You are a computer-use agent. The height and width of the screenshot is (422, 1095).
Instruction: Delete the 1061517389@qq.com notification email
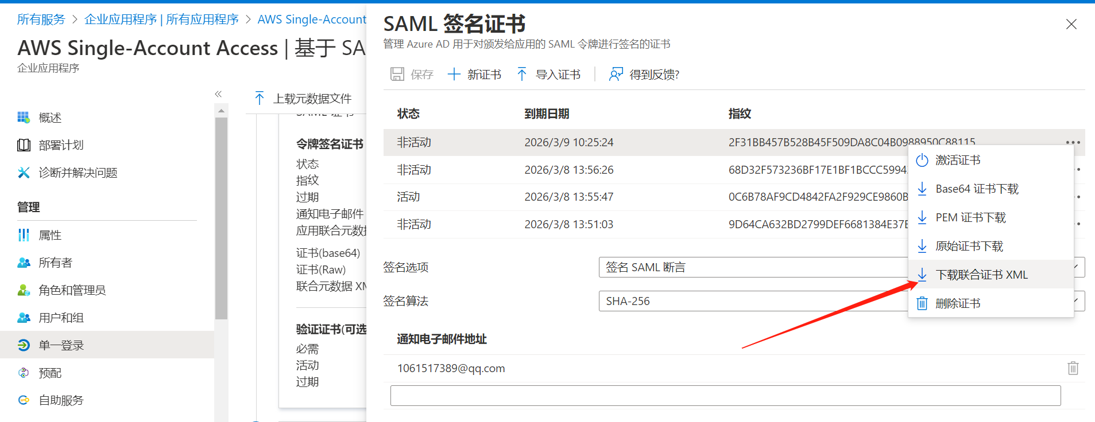pyautogui.click(x=1073, y=368)
